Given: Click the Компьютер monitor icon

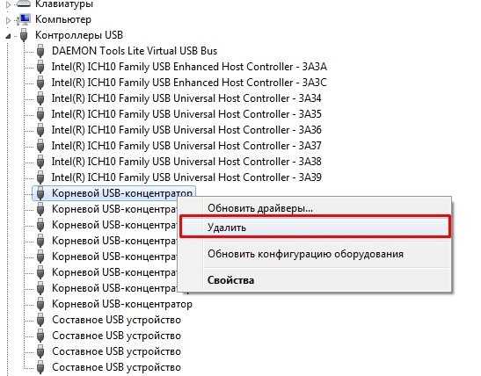Looking at the screenshot, I should [24, 19].
